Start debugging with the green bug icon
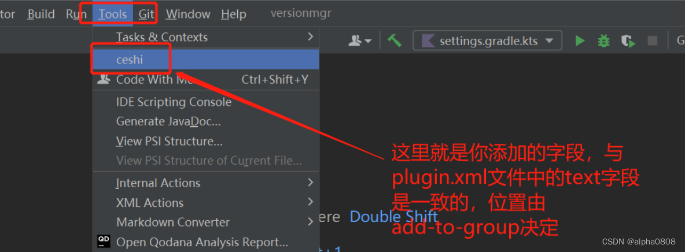Screen dimensions: 685x252 [604, 41]
